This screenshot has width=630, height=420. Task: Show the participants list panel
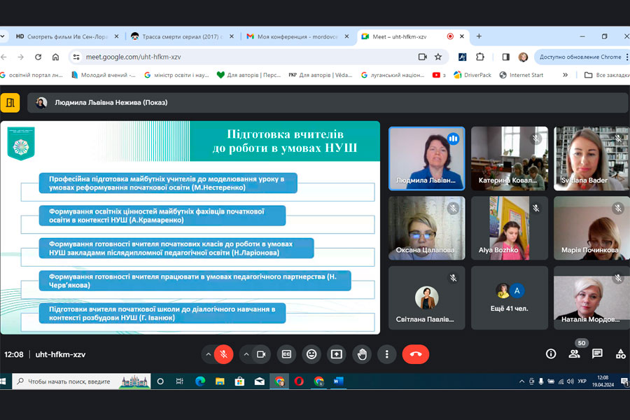coord(574,354)
